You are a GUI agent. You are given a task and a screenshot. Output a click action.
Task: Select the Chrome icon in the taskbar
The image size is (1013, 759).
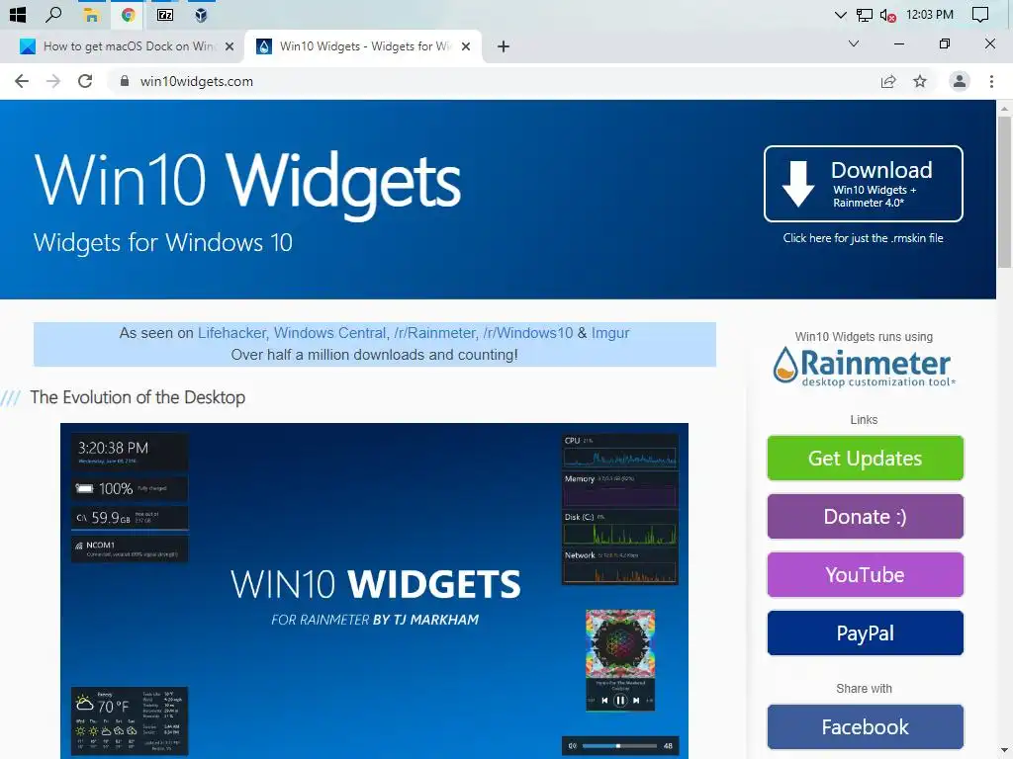(128, 14)
